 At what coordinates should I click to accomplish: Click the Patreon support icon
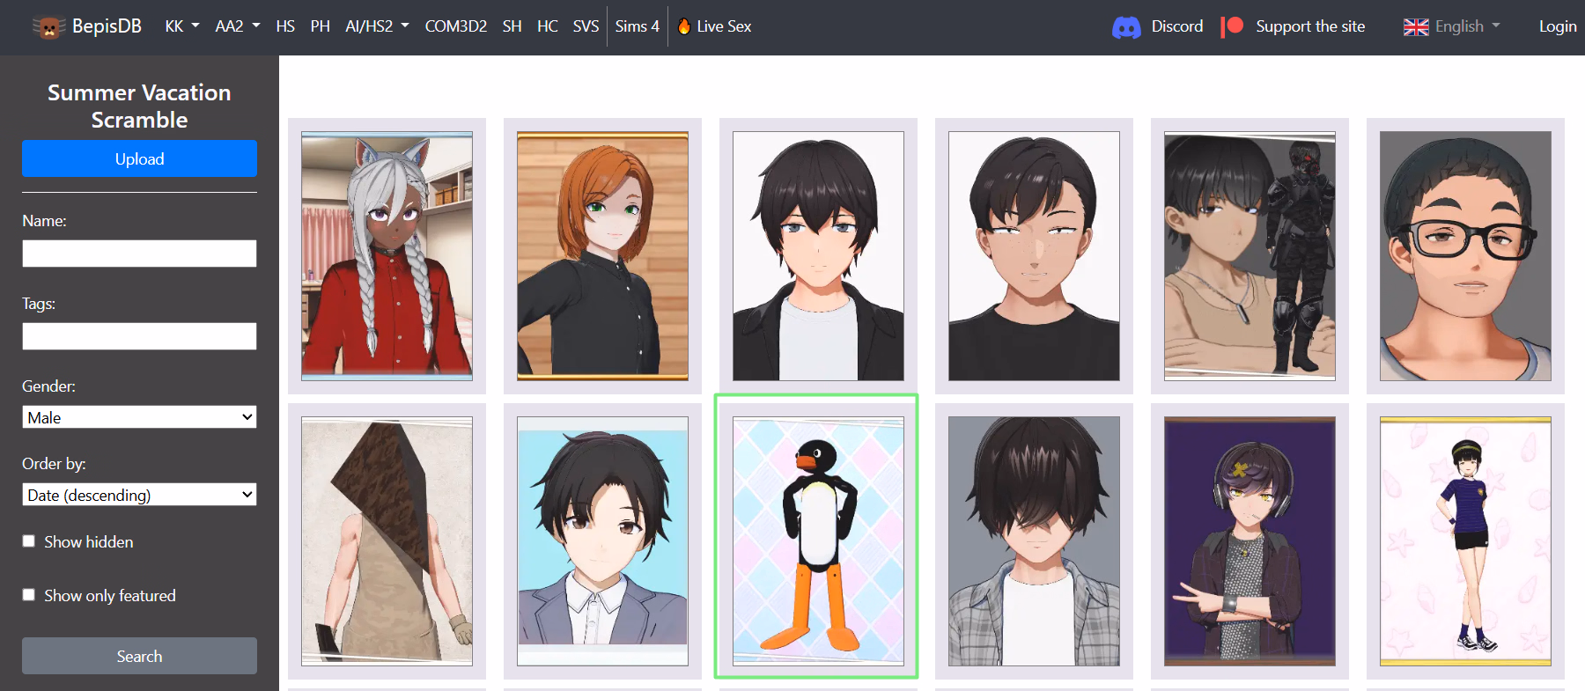1232,26
